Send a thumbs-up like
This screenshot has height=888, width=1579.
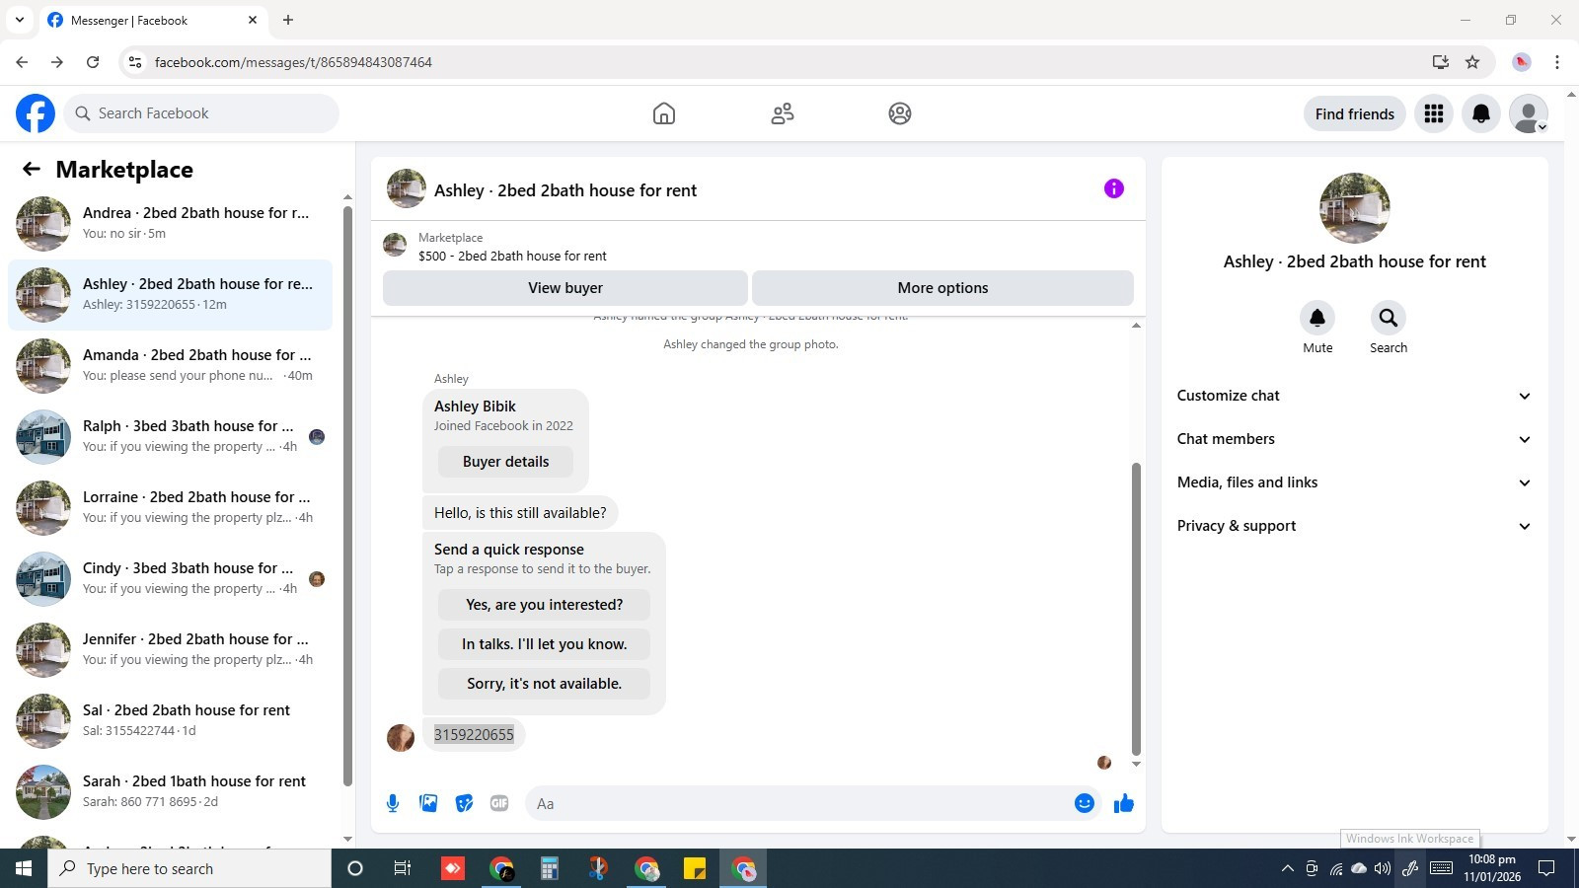[1124, 803]
